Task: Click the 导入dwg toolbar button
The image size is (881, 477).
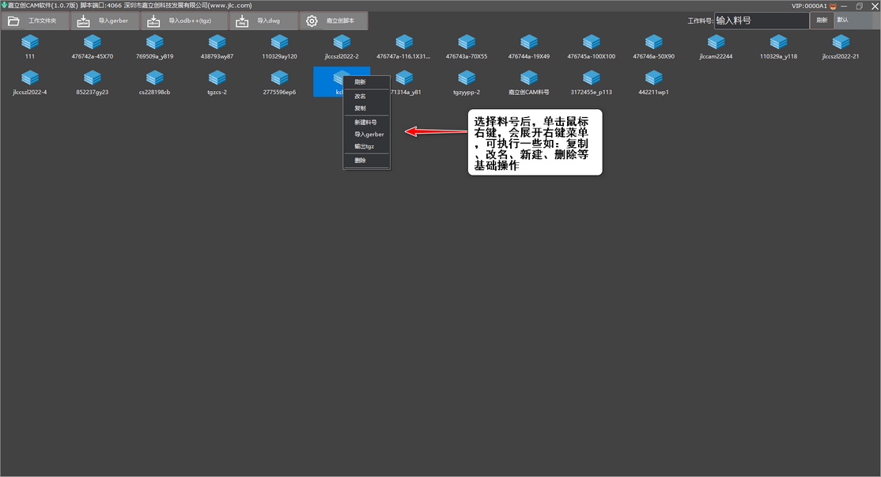Action: [263, 21]
